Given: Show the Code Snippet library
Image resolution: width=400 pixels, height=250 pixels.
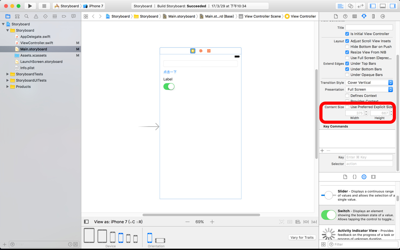Looking at the screenshot, I should (x=354, y=177).
